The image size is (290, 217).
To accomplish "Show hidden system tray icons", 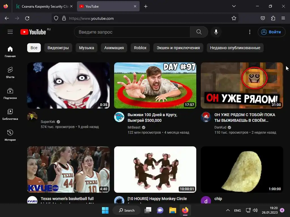I will [228, 210].
